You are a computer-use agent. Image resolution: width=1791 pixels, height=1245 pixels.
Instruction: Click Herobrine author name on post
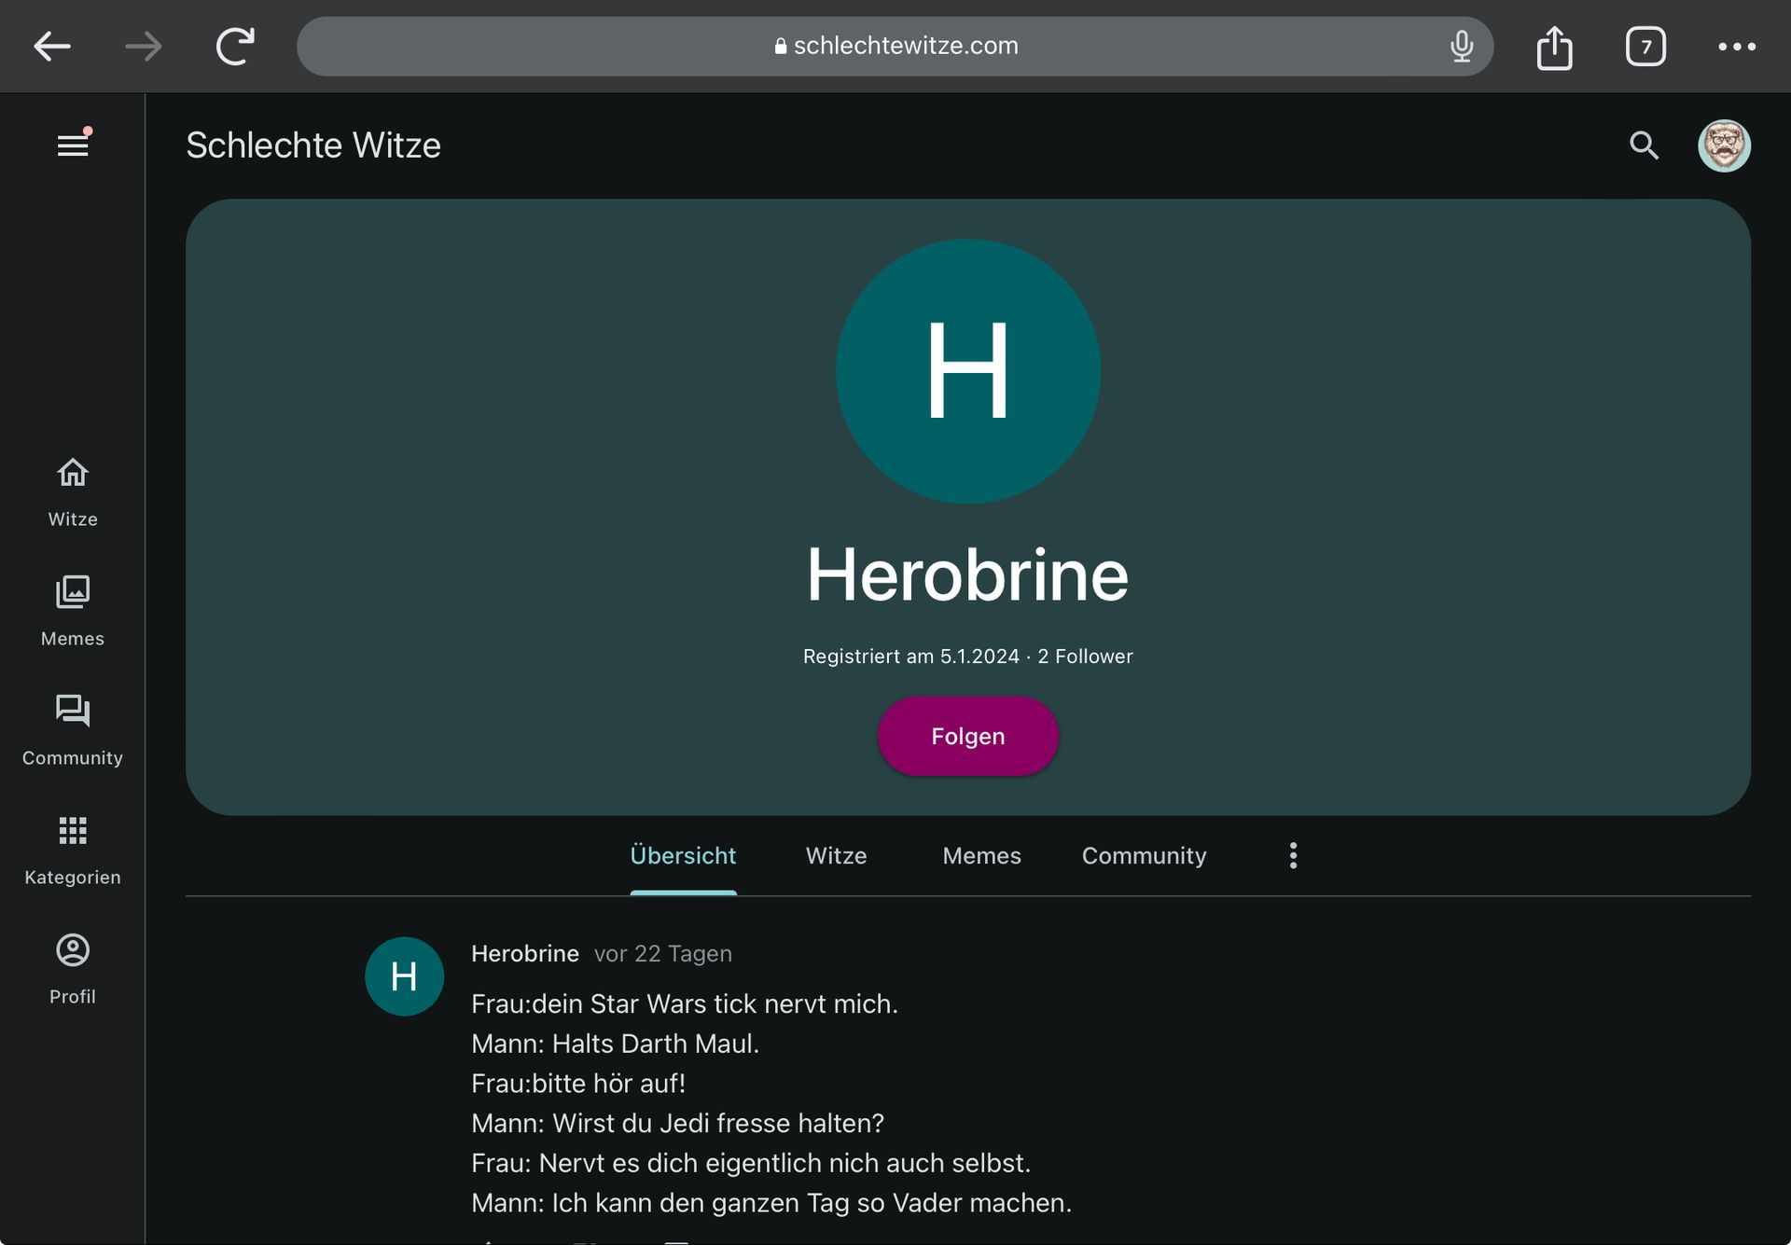coord(524,953)
